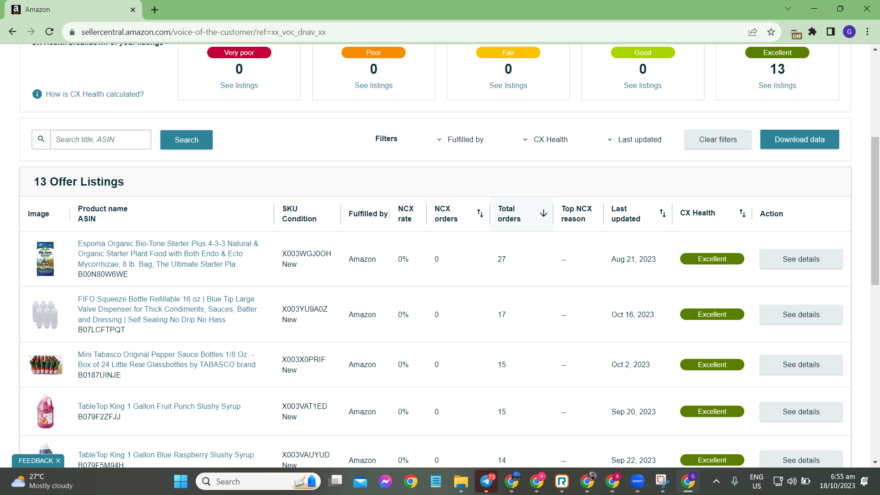Share this page from address bar
880x495 pixels.
coord(753,32)
